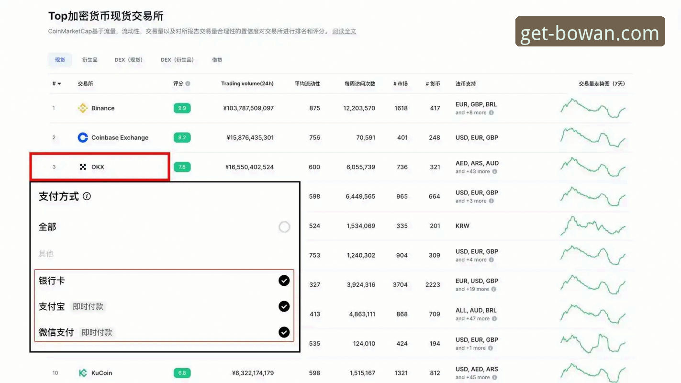This screenshot has height=383, width=681.
Task: Click the info icon beside 支付方式
Action: coord(87,196)
